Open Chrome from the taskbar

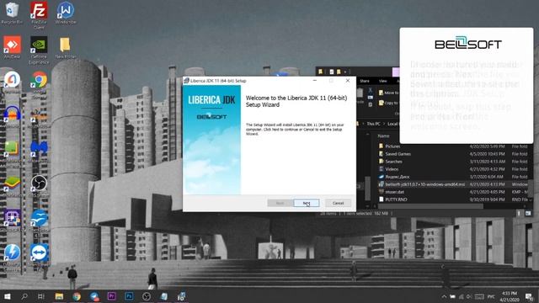77,296
